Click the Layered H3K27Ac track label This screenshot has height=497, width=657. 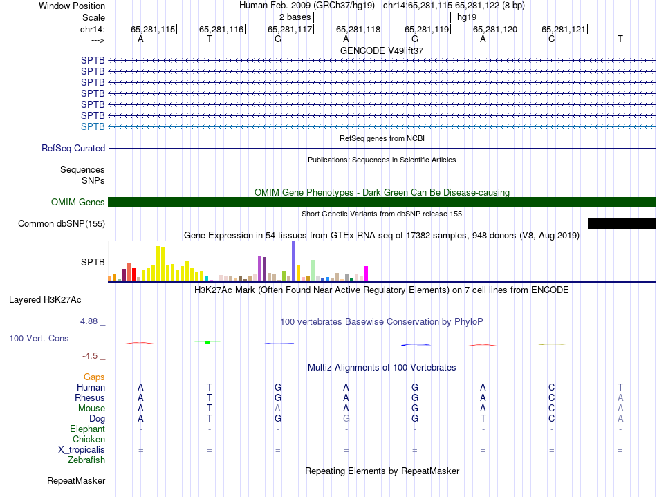(x=45, y=300)
